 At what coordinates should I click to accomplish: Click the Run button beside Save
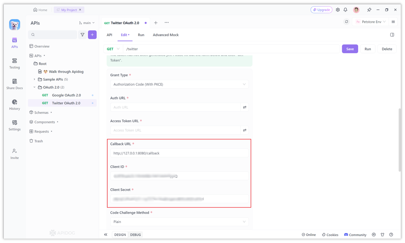tap(368, 49)
